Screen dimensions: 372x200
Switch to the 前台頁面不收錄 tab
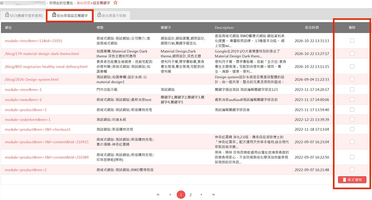pyautogui.click(x=112, y=15)
